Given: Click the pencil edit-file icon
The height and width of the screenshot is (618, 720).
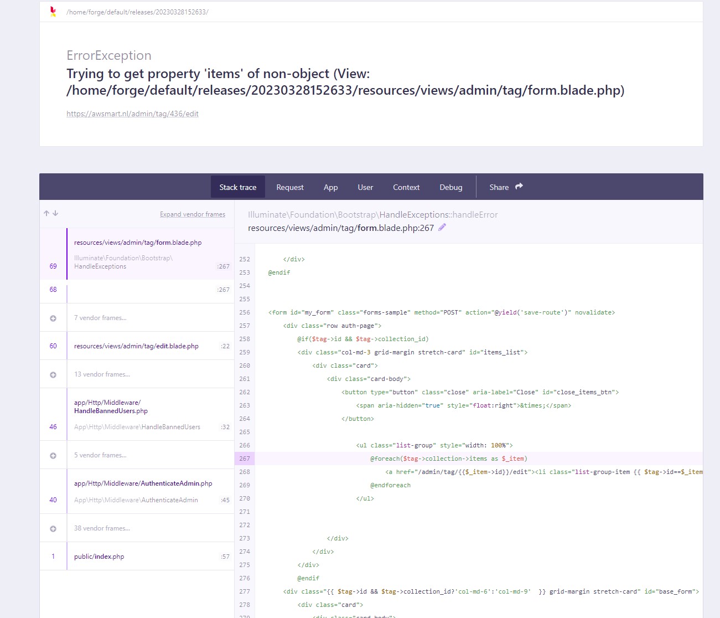Looking at the screenshot, I should tap(442, 228).
